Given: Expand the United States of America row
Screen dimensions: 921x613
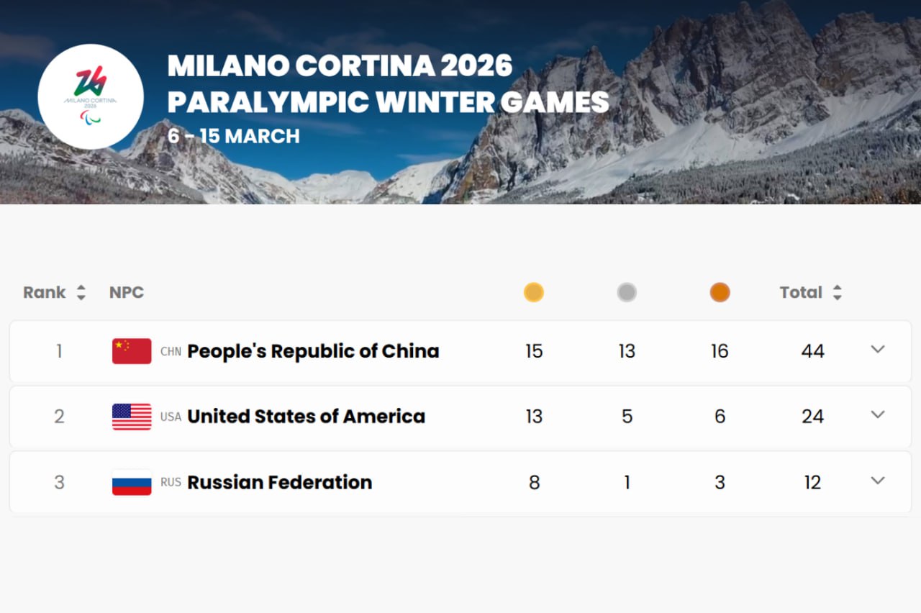Looking at the screenshot, I should pos(877,415).
